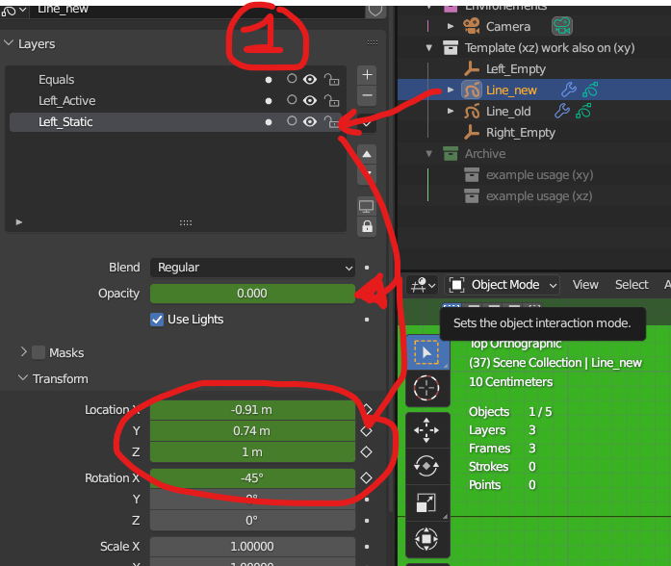This screenshot has height=566, width=671.
Task: Hide the Left_Active layer
Action: click(x=310, y=100)
